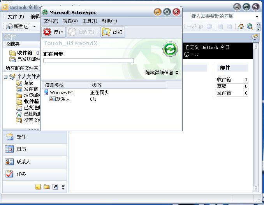The height and width of the screenshot is (205, 264).
Task: Click the calendar icon beside 日历
Action: (9, 149)
